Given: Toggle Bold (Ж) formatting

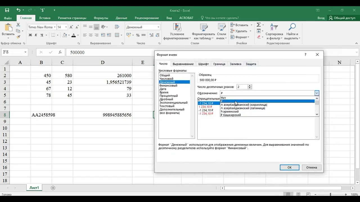Looking at the screenshot, I should (x=30, y=35).
